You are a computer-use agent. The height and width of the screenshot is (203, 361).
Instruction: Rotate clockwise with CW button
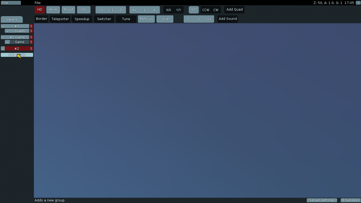point(216,10)
